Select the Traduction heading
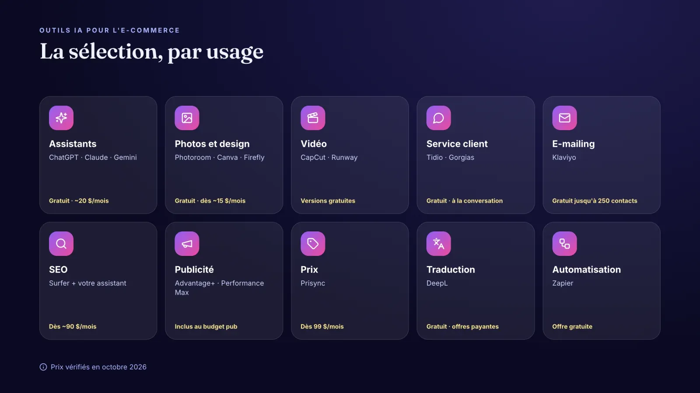This screenshot has width=700, height=393. 451,270
